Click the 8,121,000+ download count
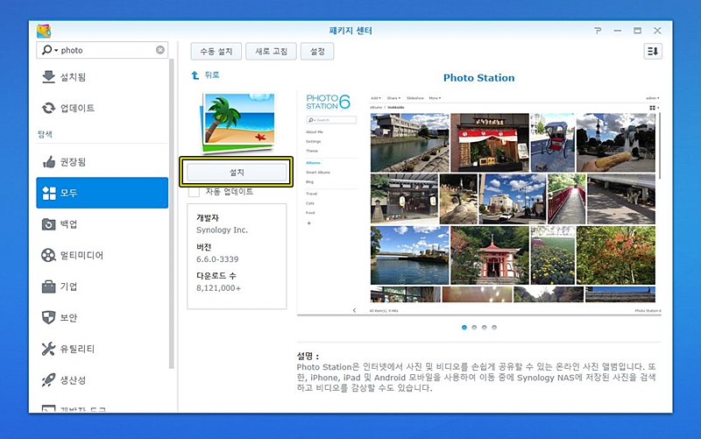 (x=218, y=288)
